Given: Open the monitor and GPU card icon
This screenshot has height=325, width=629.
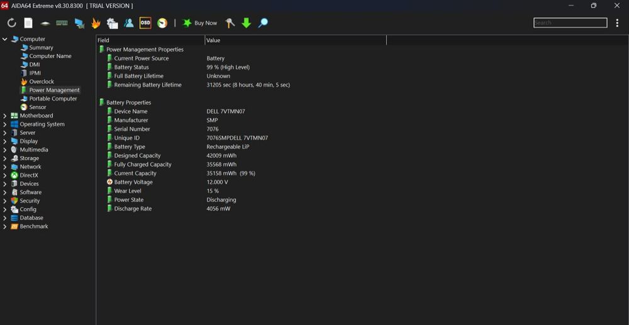Looking at the screenshot, I should pyautogui.click(x=79, y=23).
